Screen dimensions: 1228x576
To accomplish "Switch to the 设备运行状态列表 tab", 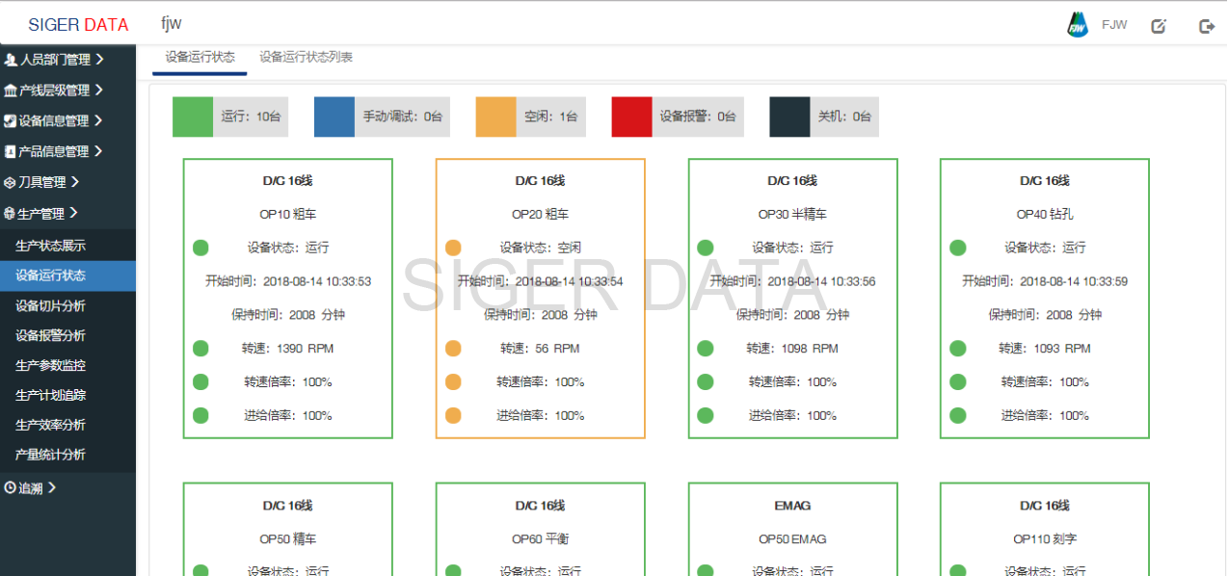I will click(306, 58).
